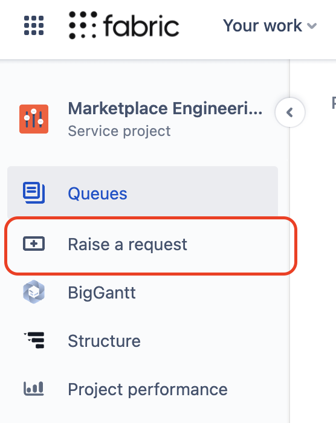Open BigGantt from the sidebar

click(143, 292)
